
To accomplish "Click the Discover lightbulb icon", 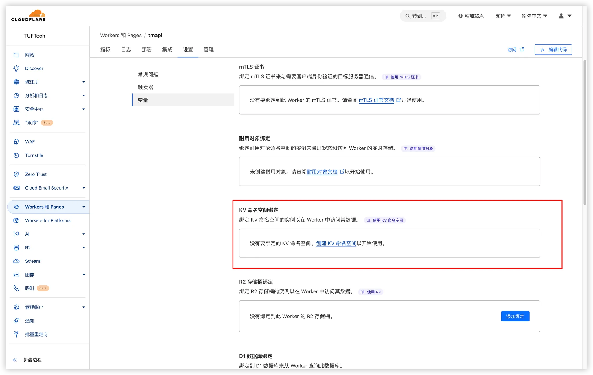I will (16, 69).
